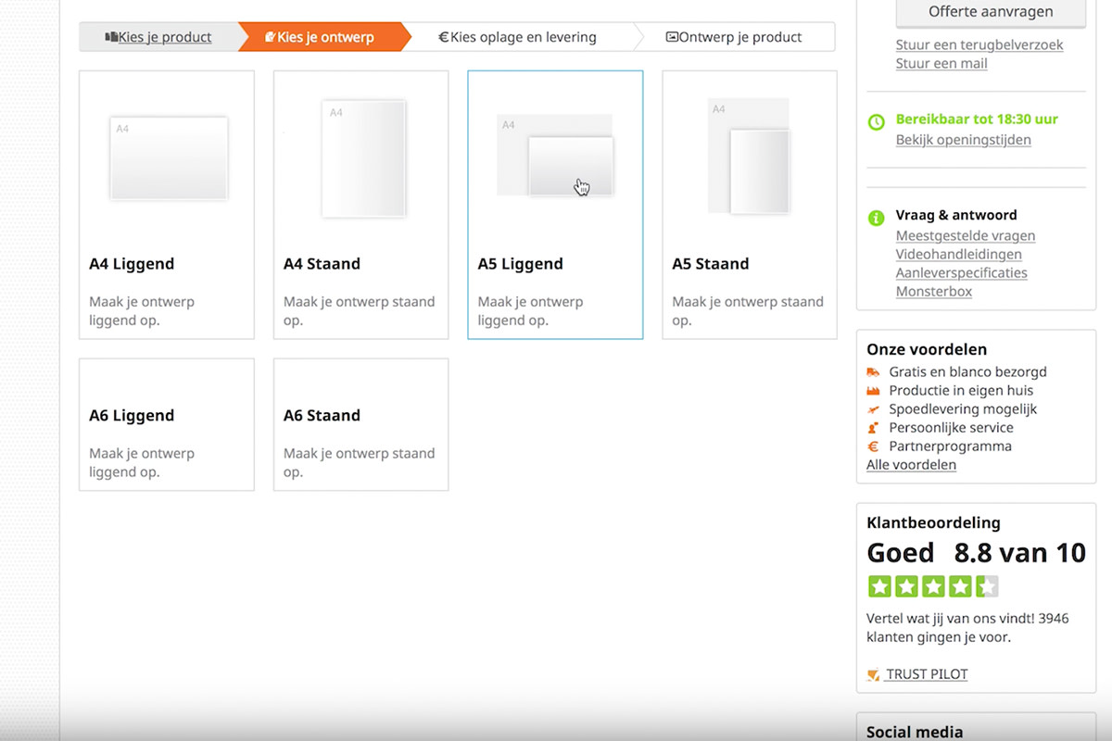
Task: Select the A5 Liggend title
Action: point(520,264)
